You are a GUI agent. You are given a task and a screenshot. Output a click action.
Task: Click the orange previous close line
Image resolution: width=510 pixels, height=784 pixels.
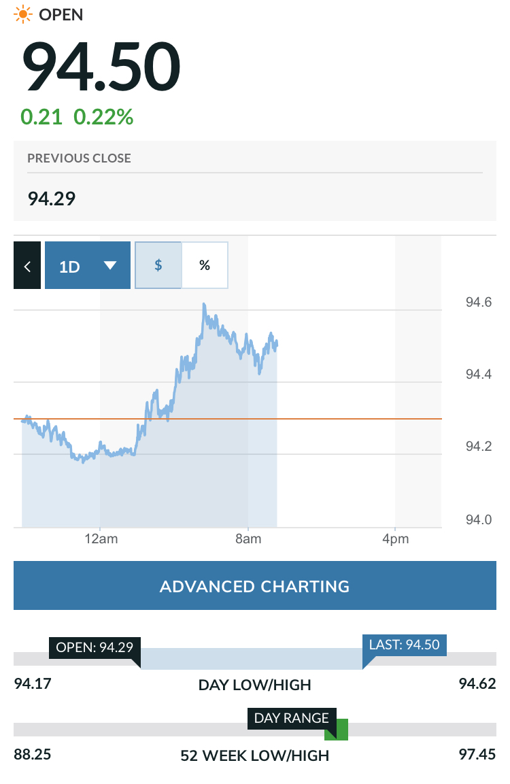pos(340,419)
